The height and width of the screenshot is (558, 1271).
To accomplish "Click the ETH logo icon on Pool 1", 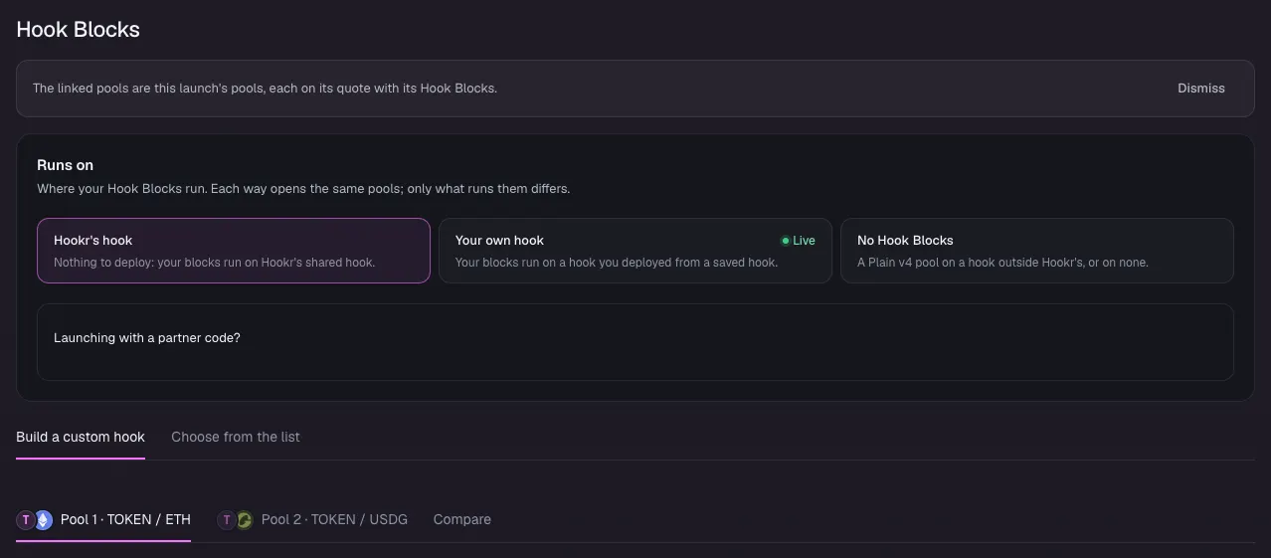I will coord(43,519).
